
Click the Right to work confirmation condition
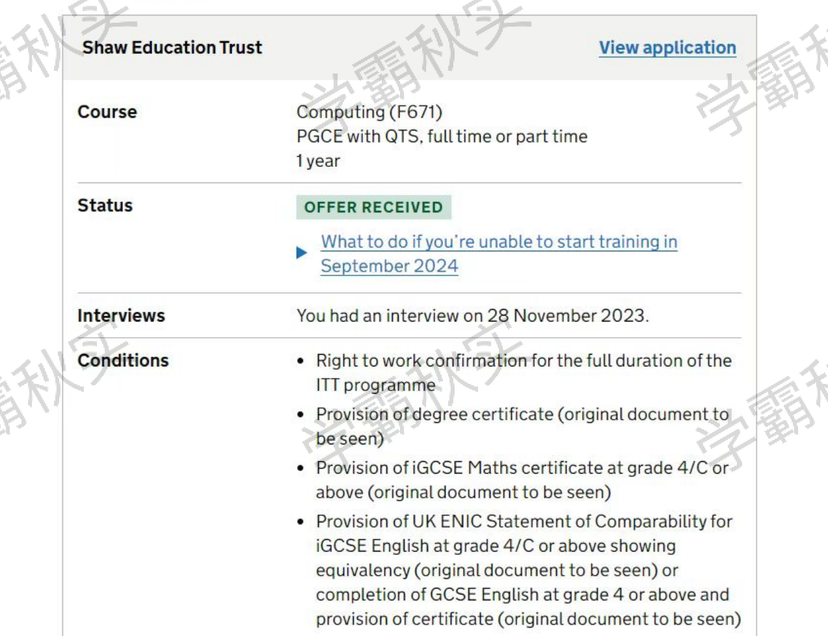[x=524, y=372]
